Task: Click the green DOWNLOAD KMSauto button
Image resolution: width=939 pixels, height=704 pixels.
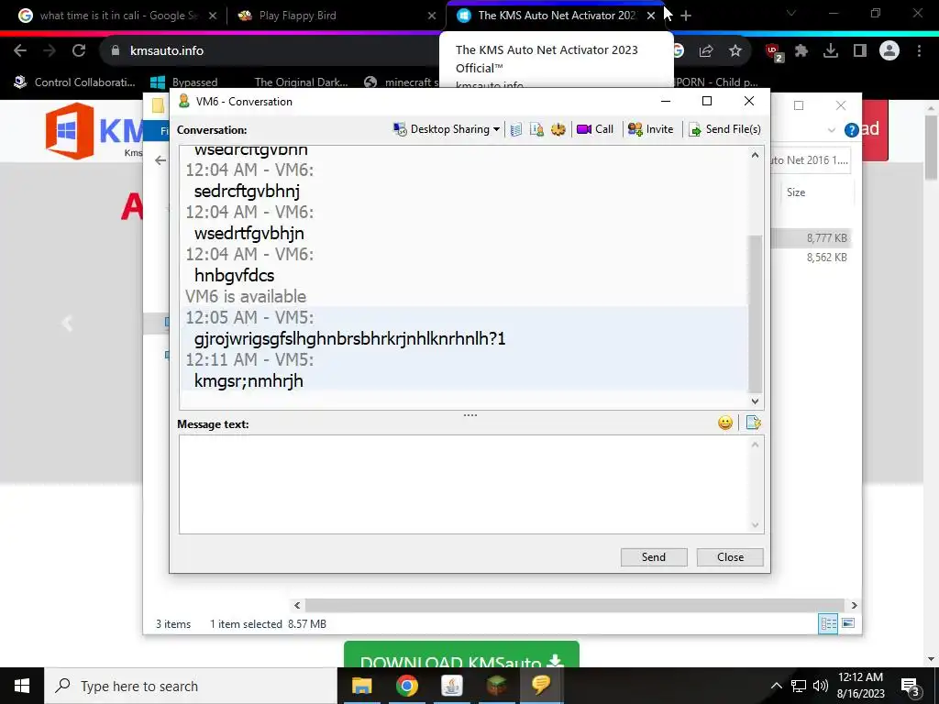Action: pos(462,654)
